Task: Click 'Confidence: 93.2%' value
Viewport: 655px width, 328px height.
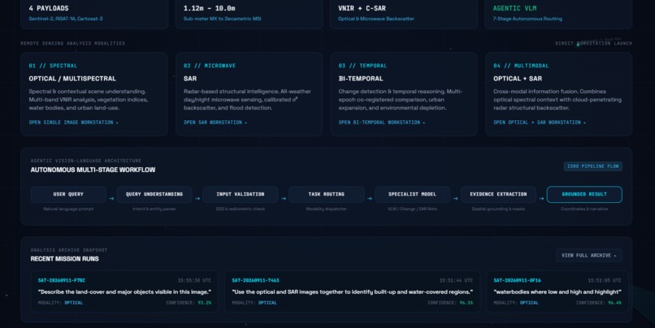Action: 189,303
